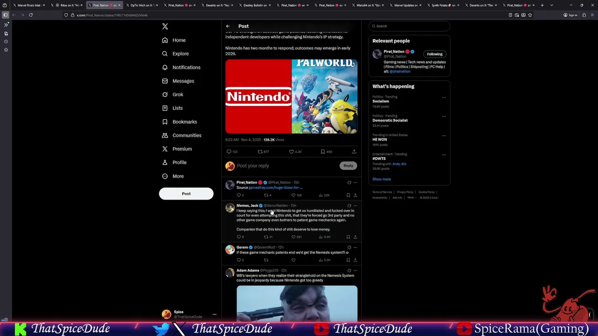Viewport: 598px width, 336px height.
Task: Open more options for Socialism trend
Action: (444, 97)
